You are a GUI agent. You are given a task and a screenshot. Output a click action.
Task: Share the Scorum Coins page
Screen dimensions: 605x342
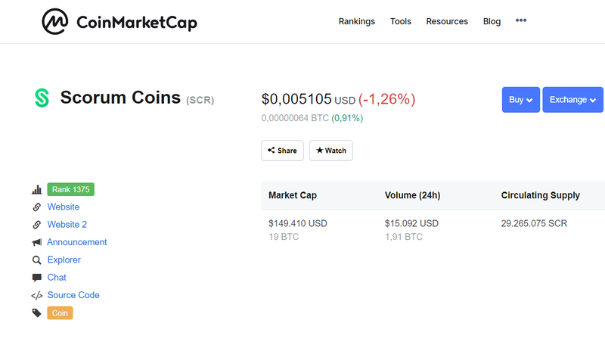pyautogui.click(x=282, y=151)
